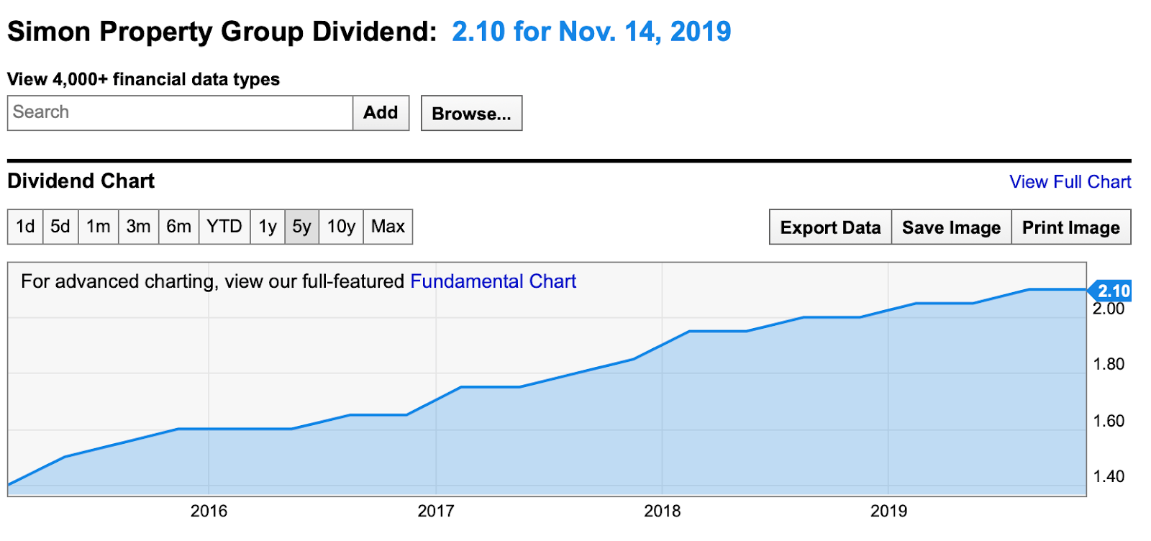Click the Print Image button

pos(1071,227)
